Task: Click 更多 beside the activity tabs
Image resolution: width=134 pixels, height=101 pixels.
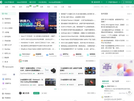Action: tap(128, 81)
